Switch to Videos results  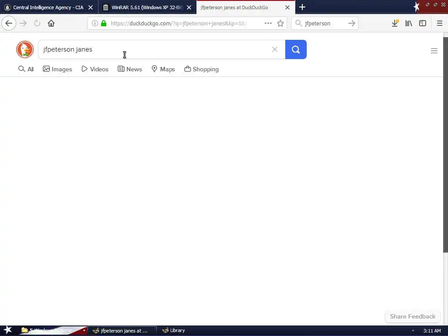(95, 69)
